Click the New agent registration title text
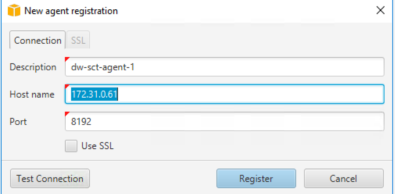395x194 pixels. coord(71,11)
